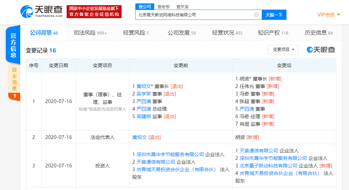The height and width of the screenshot is (190, 349).
Task: Click the 变更项目 column header
Action: [102, 65]
